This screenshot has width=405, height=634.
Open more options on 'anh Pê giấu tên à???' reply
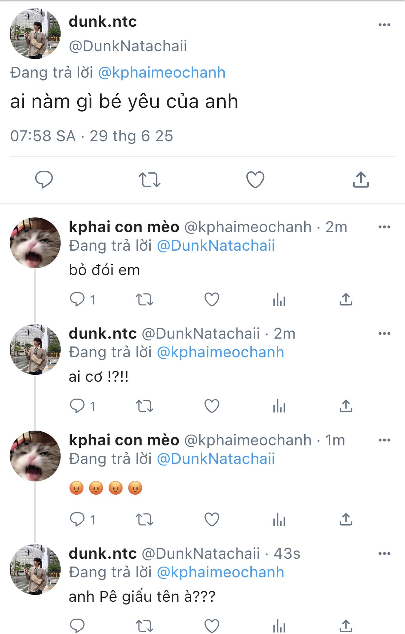click(x=384, y=553)
